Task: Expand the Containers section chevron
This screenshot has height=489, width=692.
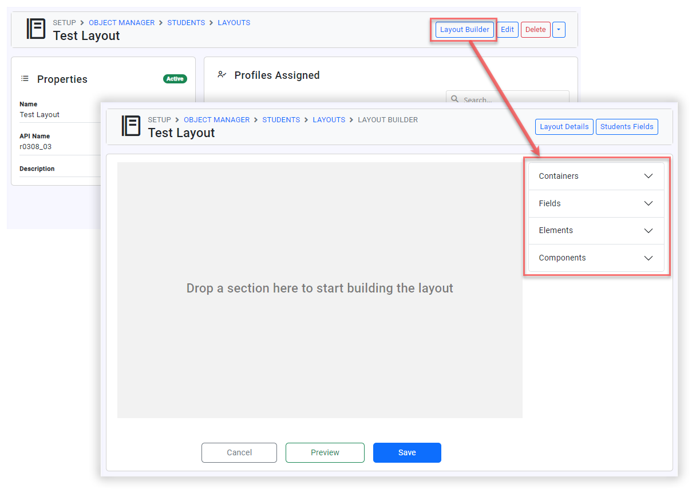Action: [x=648, y=176]
